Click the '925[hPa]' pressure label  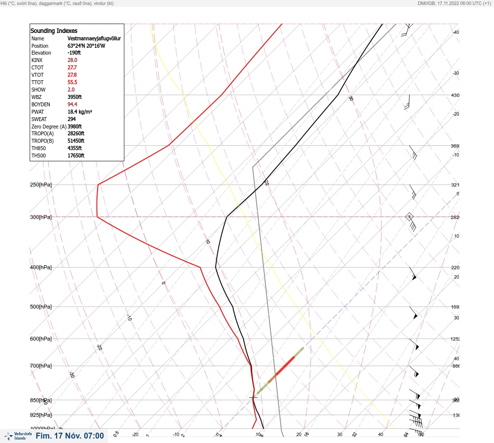pos(41,415)
